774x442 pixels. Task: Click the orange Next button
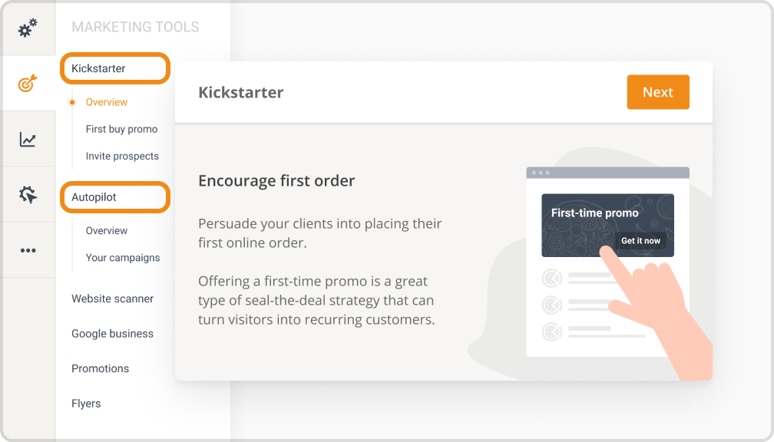pyautogui.click(x=658, y=92)
